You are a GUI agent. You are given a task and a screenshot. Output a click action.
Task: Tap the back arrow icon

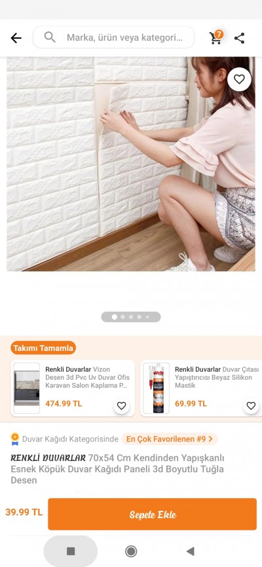pos(16,38)
